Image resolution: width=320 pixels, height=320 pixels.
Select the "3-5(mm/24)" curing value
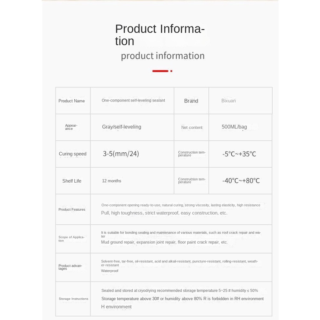click(121, 154)
